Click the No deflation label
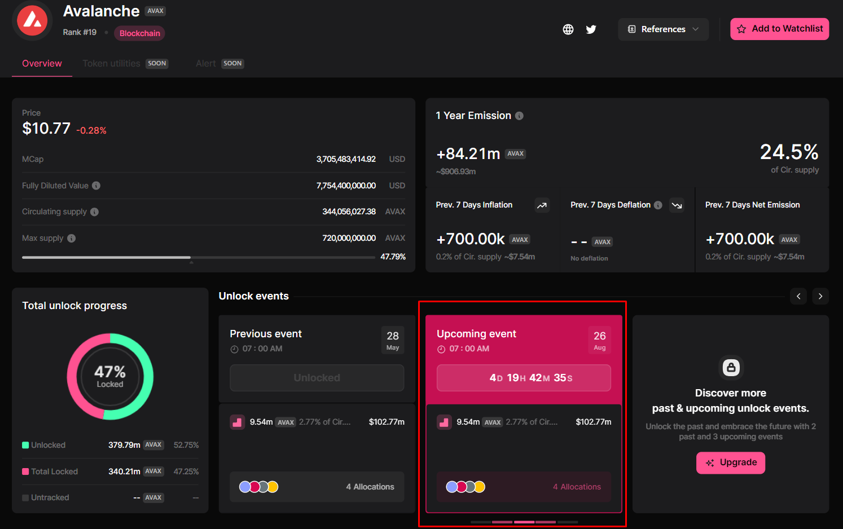The width and height of the screenshot is (843, 529). pos(589,258)
